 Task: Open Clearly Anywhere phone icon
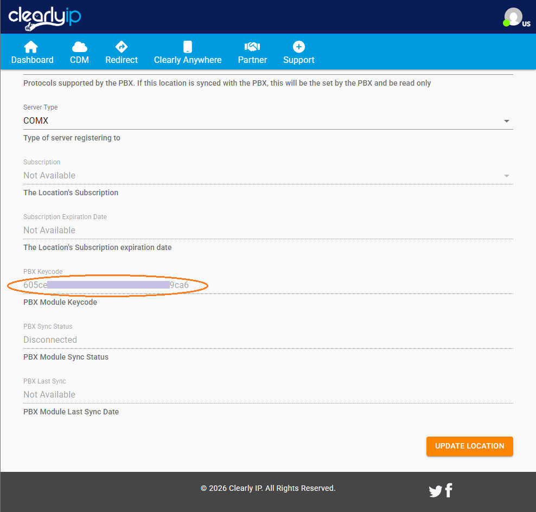[x=188, y=47]
